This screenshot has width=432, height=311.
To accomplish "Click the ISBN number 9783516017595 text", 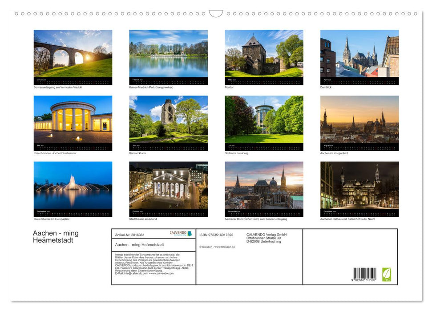I will [x=217, y=235].
